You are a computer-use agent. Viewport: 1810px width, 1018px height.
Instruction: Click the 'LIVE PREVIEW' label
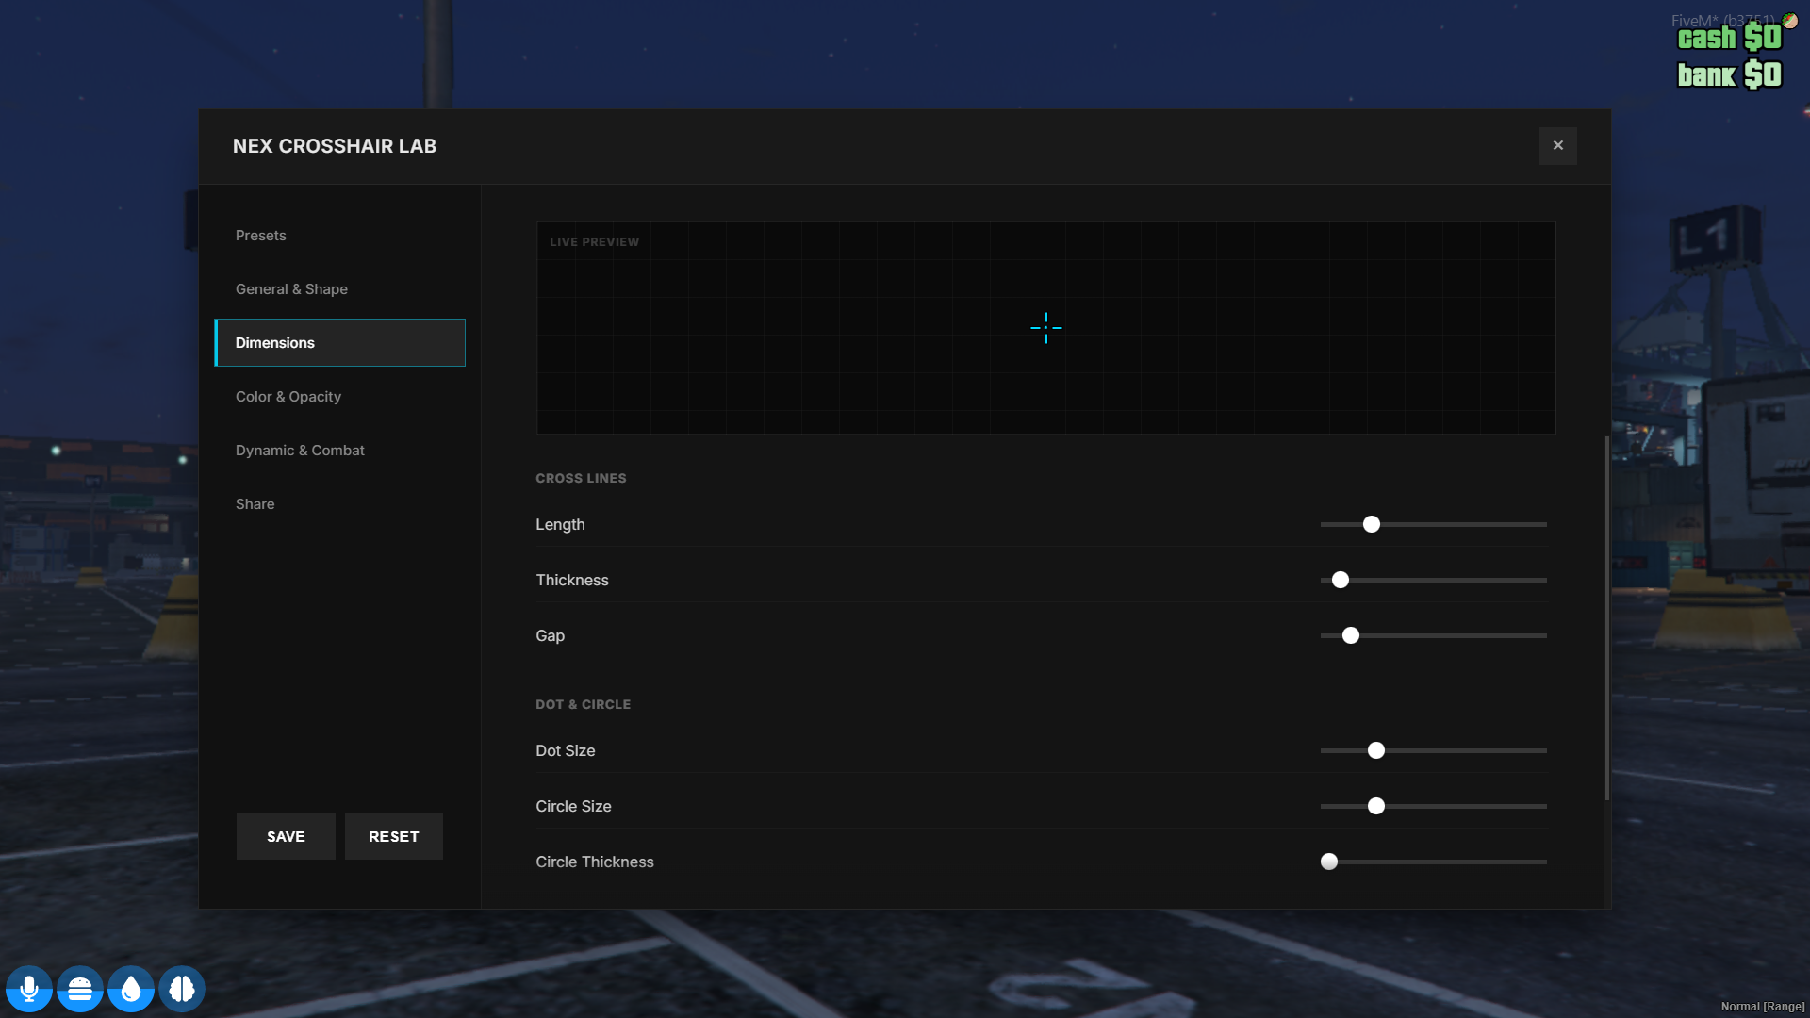click(x=594, y=241)
